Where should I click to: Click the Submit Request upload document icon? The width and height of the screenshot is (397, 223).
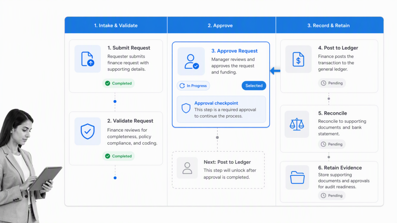click(x=88, y=59)
